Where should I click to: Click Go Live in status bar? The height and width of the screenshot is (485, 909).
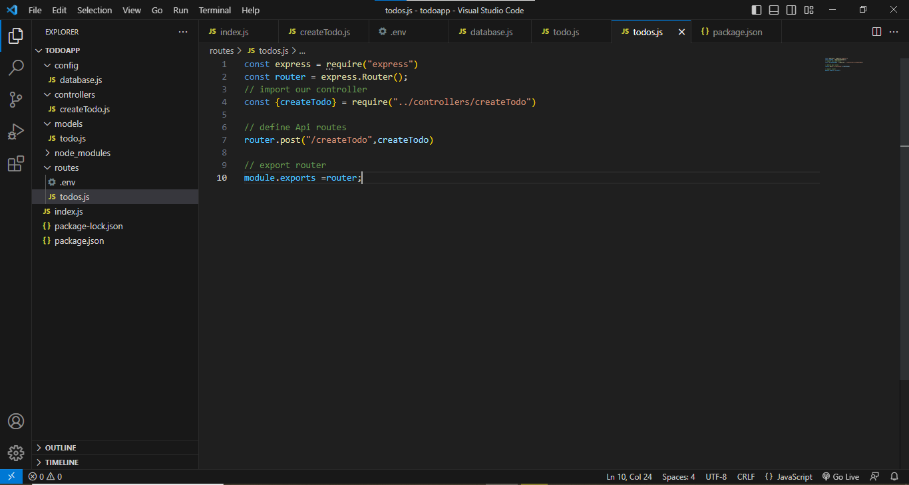click(x=841, y=476)
